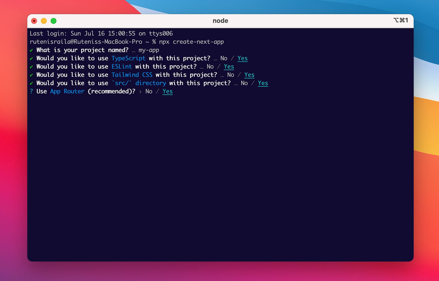439x281 pixels.
Task: Click the 'my-app' project name answer
Action: tap(149, 50)
